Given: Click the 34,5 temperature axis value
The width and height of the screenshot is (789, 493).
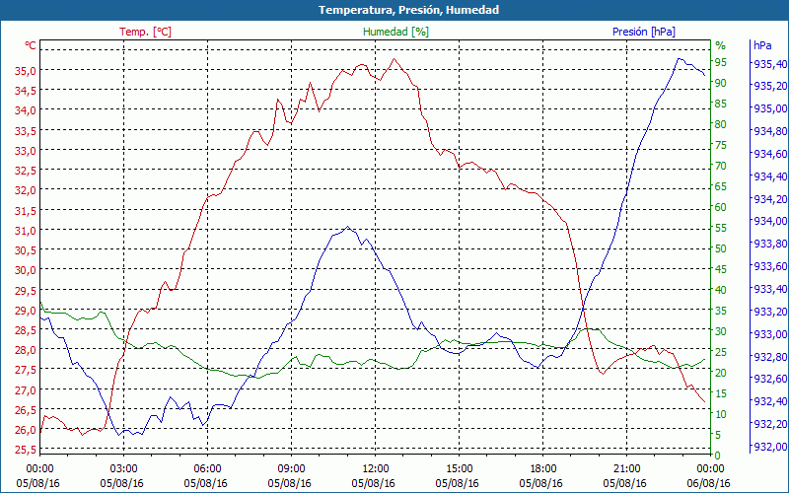Looking at the screenshot, I should 25,91.
